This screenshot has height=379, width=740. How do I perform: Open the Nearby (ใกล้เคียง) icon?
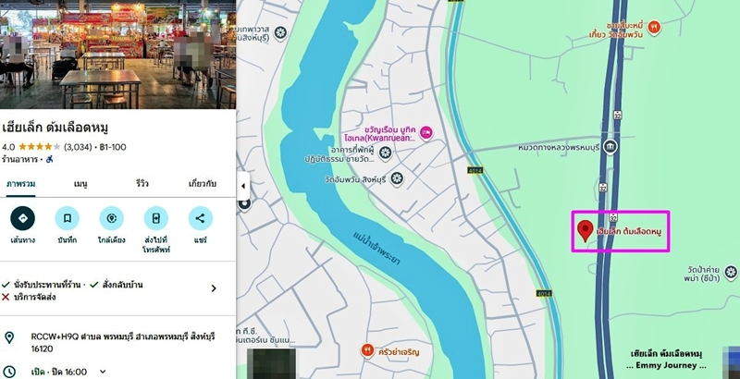pos(111,218)
